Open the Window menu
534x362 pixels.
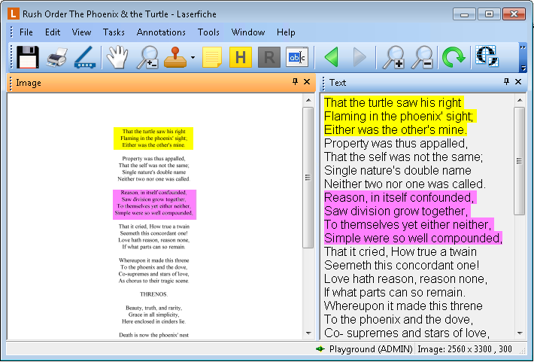pos(248,32)
